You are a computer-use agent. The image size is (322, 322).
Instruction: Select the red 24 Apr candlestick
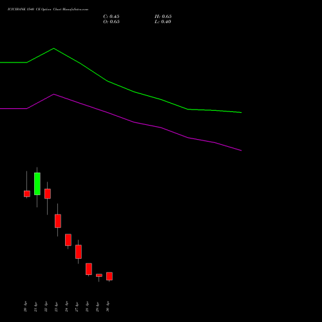point(68,240)
